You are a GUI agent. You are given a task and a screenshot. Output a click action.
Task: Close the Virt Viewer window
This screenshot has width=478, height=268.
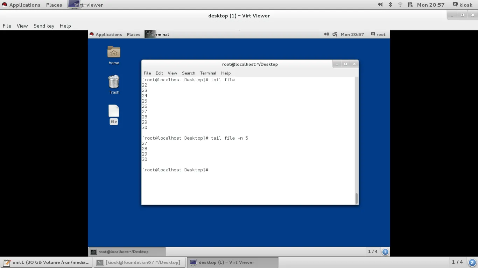coord(472,15)
